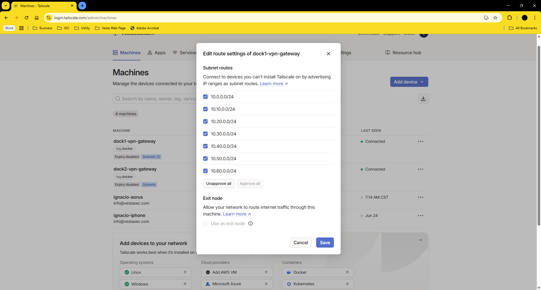The height and width of the screenshot is (290, 541).
Task: Open the dock1-vpn-gateway machine
Action: tap(134, 141)
